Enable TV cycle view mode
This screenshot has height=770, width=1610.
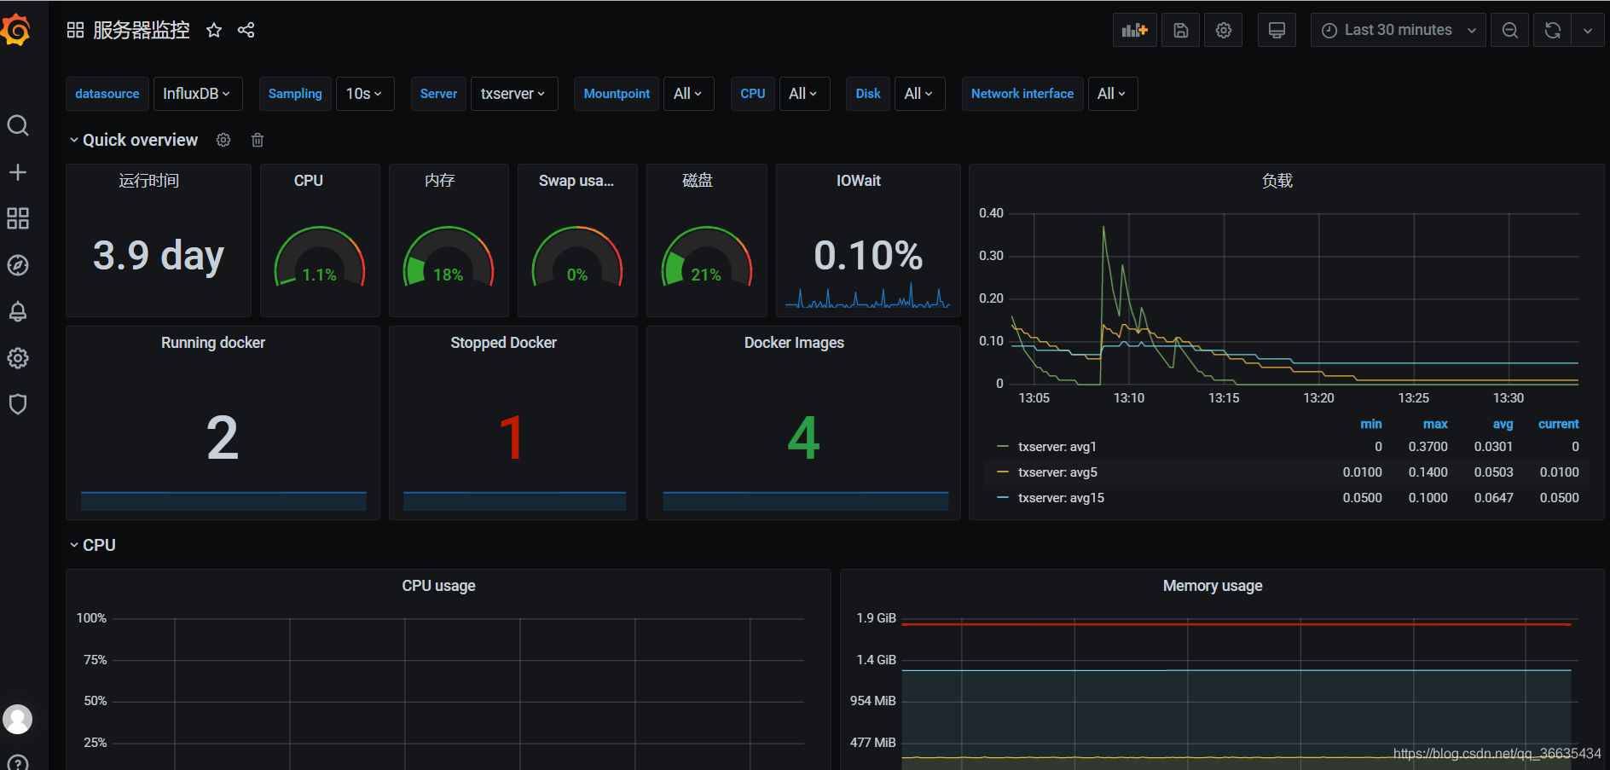click(1277, 30)
